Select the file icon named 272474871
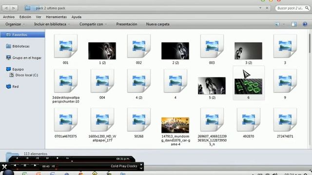 (285, 120)
